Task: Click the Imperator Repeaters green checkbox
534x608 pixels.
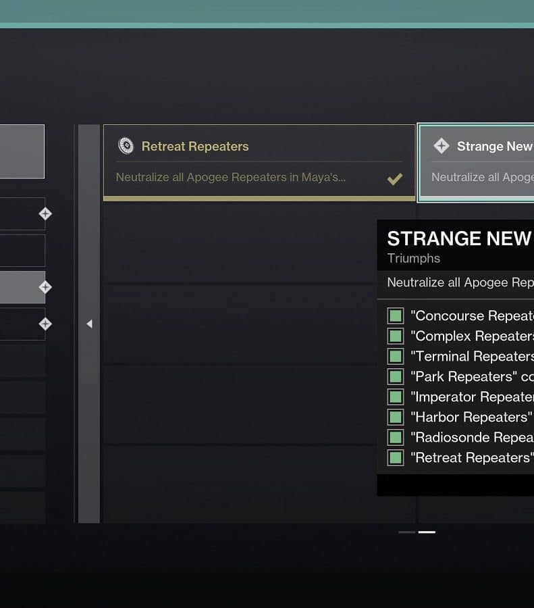Action: pyautogui.click(x=396, y=397)
